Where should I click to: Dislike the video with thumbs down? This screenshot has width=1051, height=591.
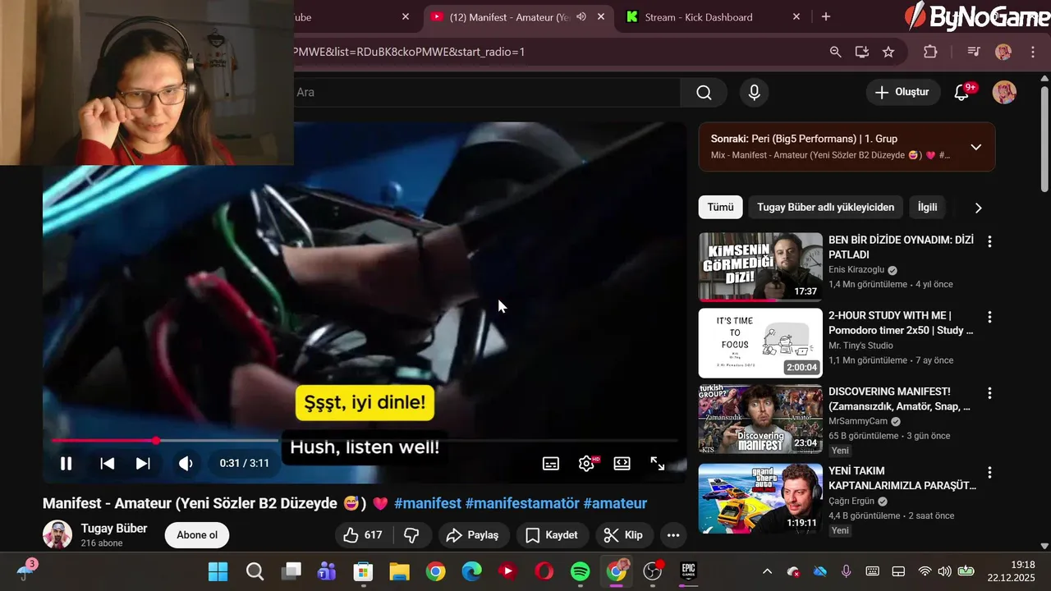412,535
